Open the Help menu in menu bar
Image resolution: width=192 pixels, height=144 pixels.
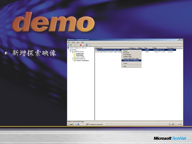(82, 42)
